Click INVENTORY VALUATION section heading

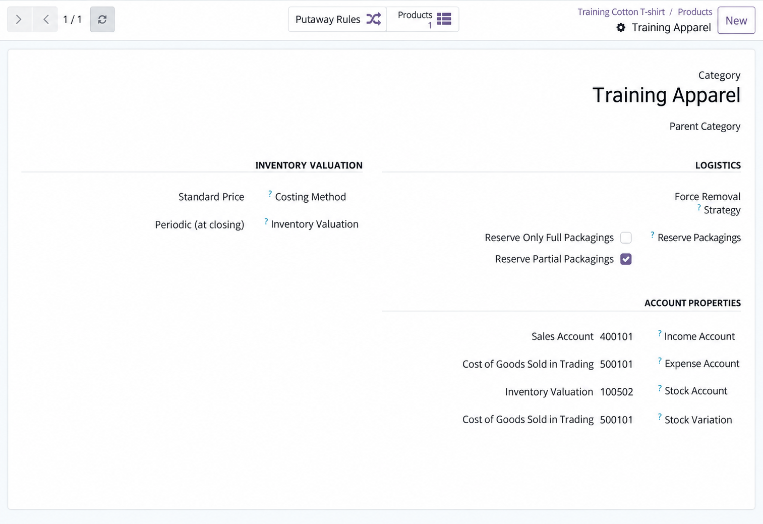[x=309, y=165]
